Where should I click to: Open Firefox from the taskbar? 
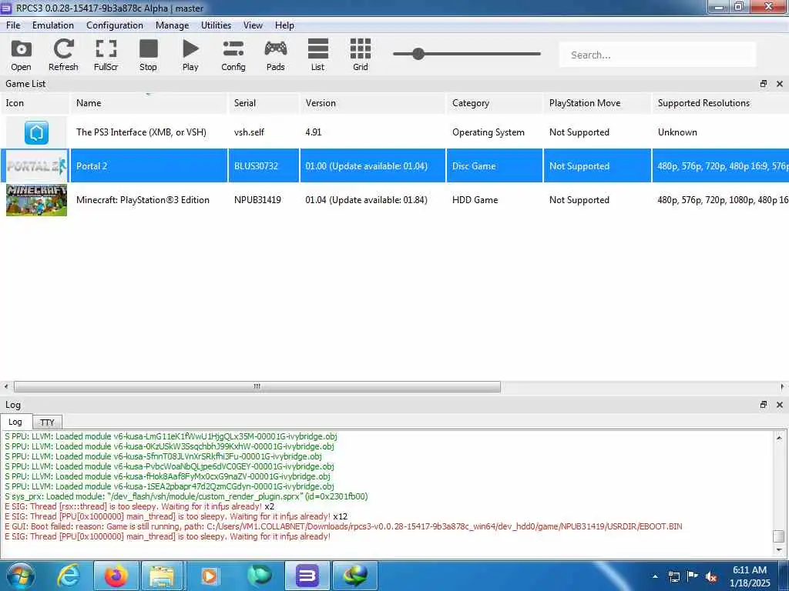click(116, 576)
